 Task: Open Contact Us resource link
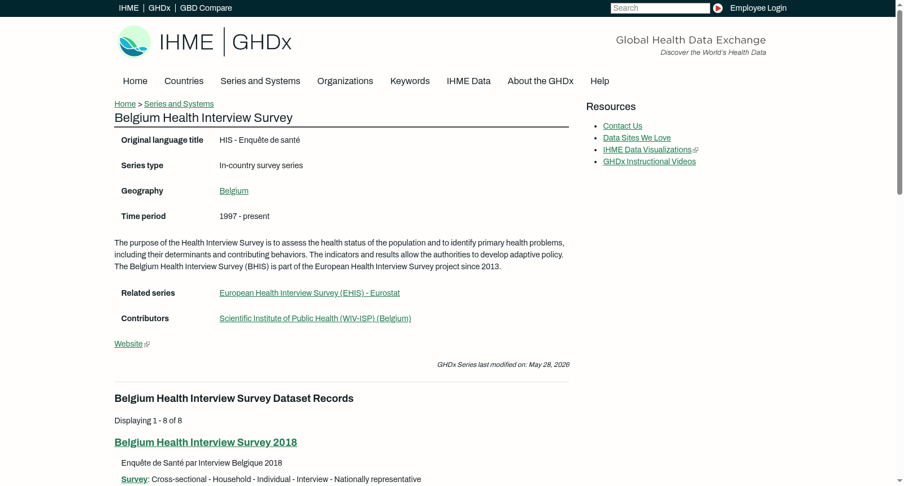[x=623, y=126]
